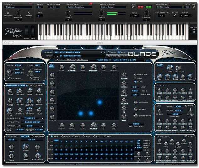Click the Amp REL knob
This screenshot has height=168, width=199.
click(x=190, y=76)
